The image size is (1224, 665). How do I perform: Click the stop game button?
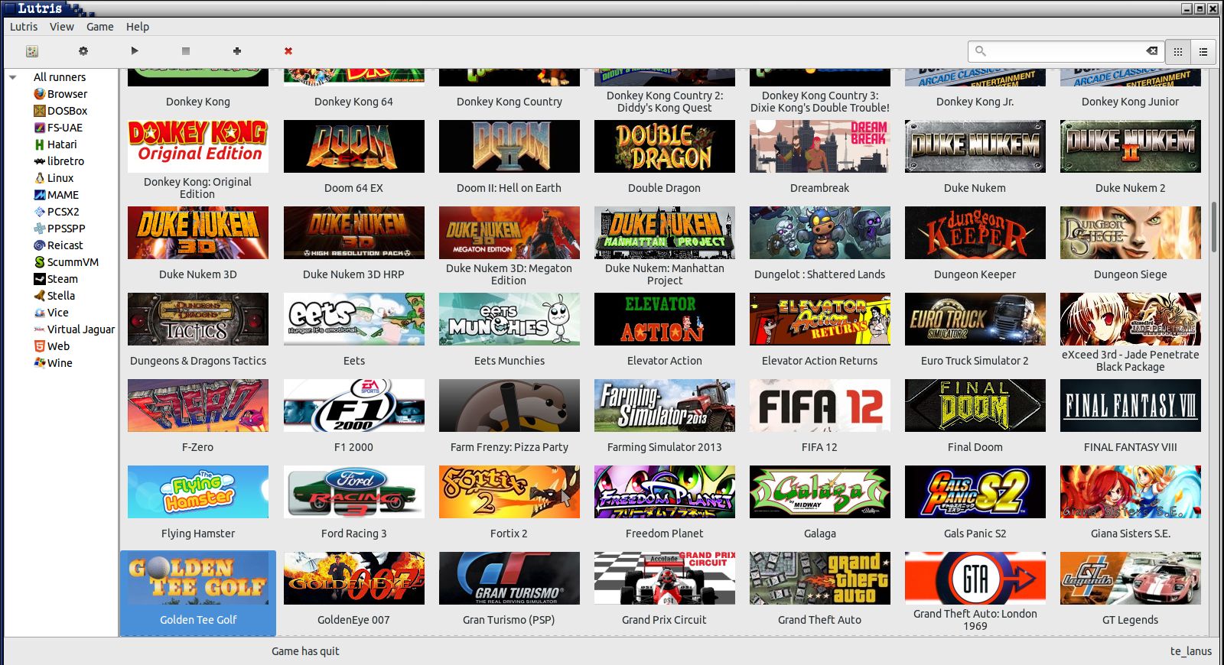pyautogui.click(x=186, y=51)
